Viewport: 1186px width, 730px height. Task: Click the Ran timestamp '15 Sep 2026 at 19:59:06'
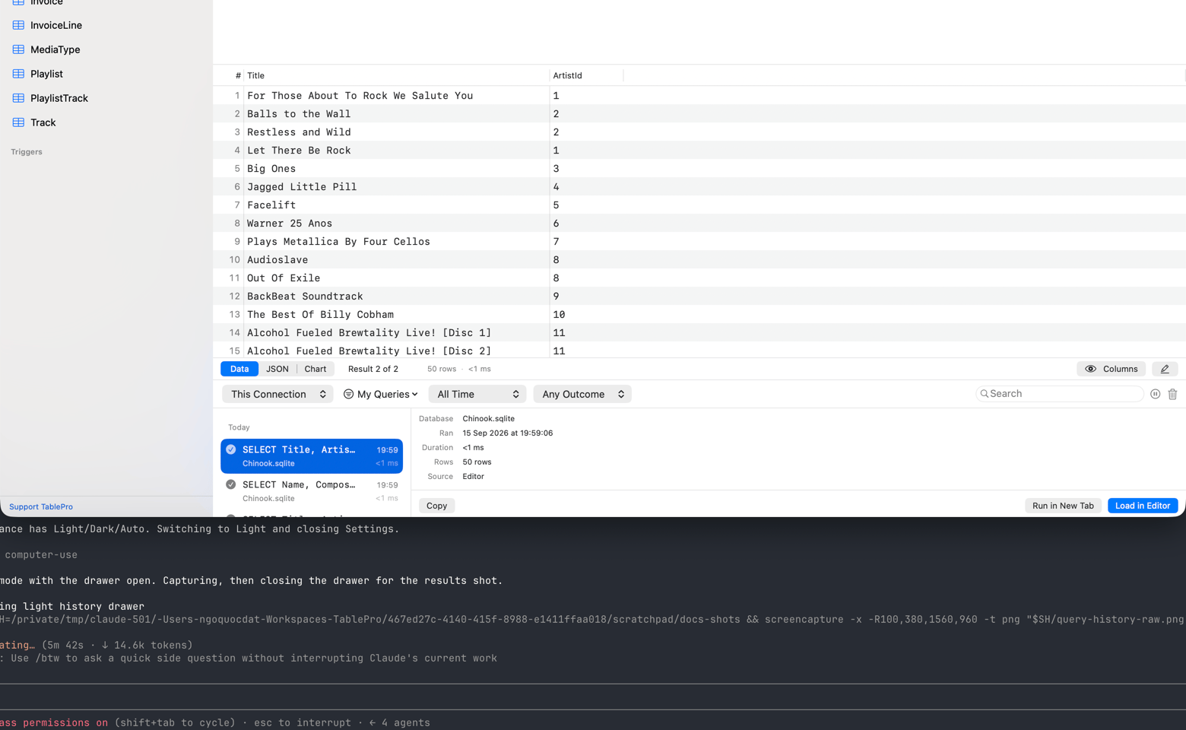(x=508, y=433)
